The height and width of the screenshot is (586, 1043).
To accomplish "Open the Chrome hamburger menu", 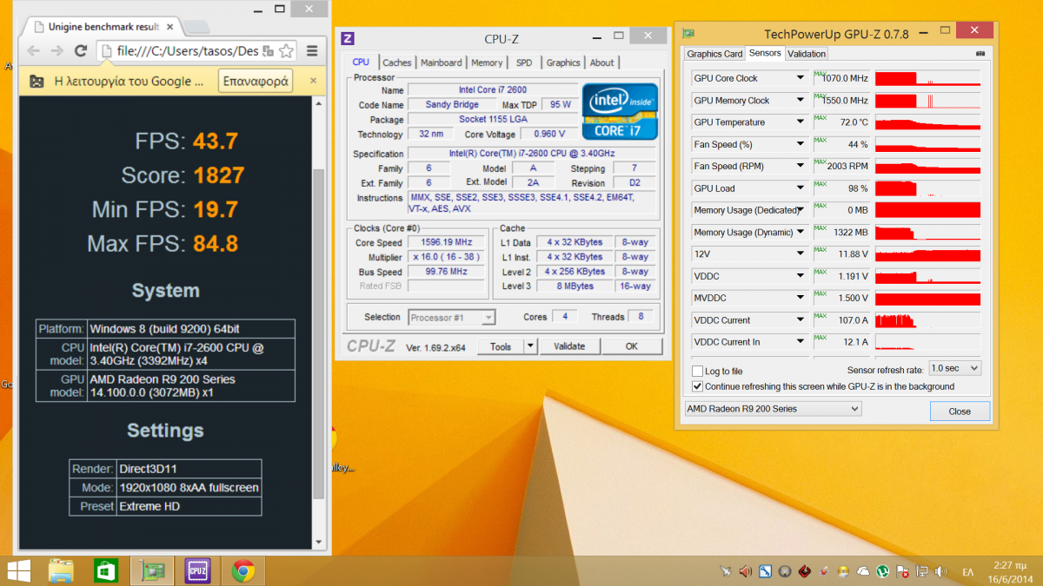I will [x=312, y=50].
